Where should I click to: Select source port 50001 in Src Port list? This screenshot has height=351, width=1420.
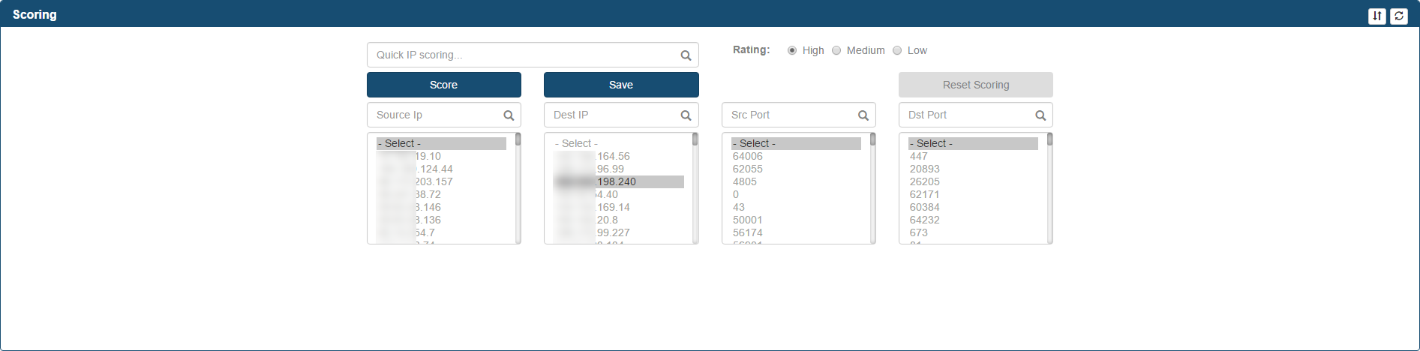748,220
